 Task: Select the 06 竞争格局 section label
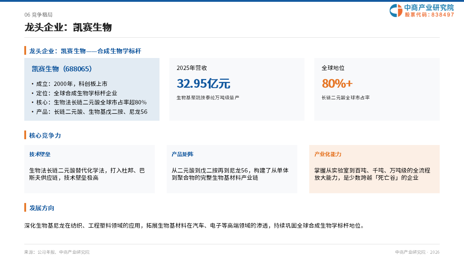[38, 15]
